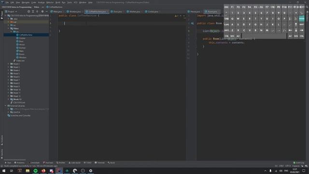Expand the Week 8 folder
309x174 pixels.
tap(8, 83)
